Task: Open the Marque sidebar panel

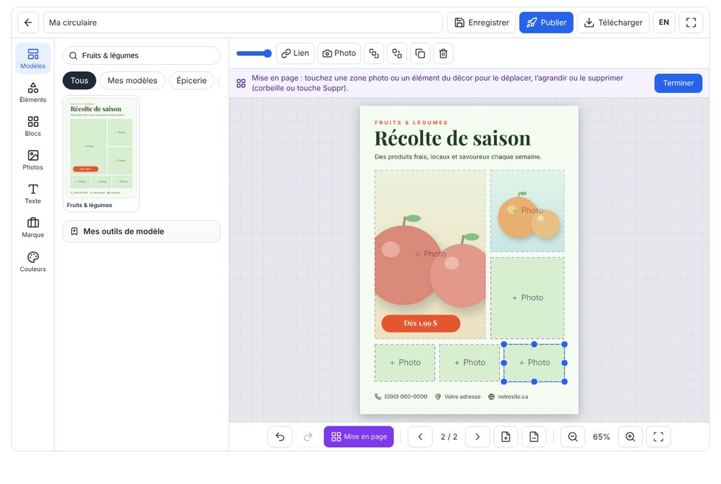Action: click(33, 227)
